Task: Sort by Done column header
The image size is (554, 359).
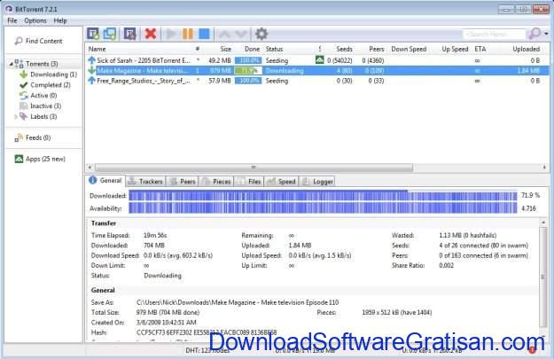Action: tap(252, 49)
